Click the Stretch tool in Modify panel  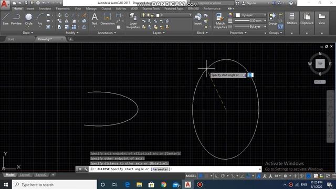click(x=59, y=27)
